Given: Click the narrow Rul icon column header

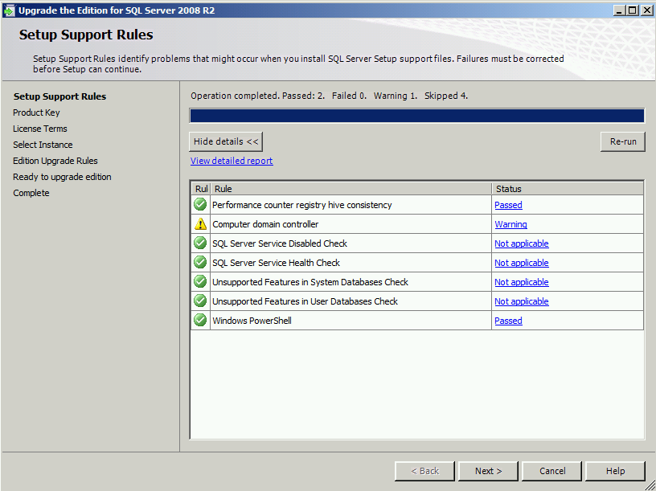Looking at the screenshot, I should click(201, 189).
